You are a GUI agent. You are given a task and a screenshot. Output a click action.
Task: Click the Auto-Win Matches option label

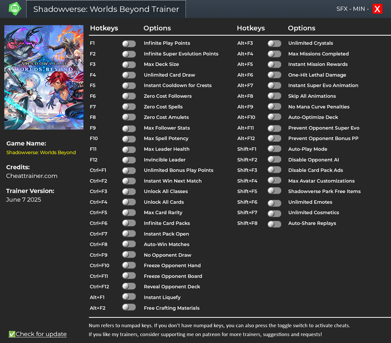click(x=167, y=245)
